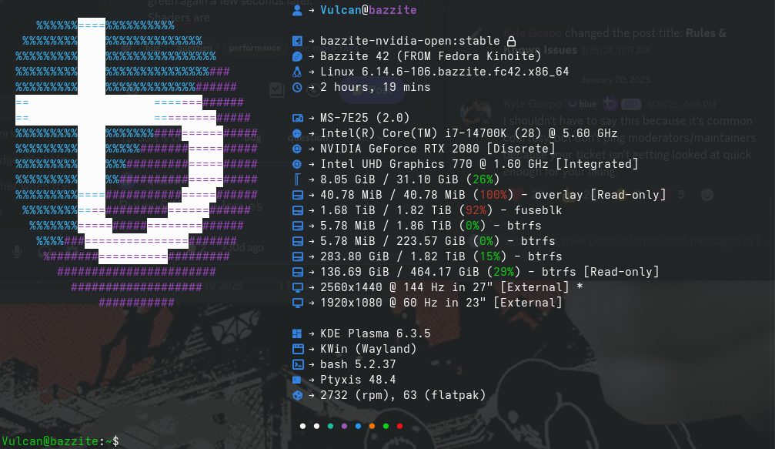Click the text Ptyxis 48.4
Screen dimensions: 775x449
click(358, 380)
